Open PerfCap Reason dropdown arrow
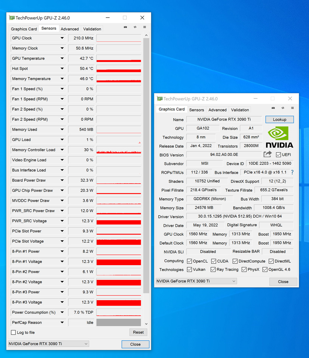This screenshot has height=358, width=309. 62,323
